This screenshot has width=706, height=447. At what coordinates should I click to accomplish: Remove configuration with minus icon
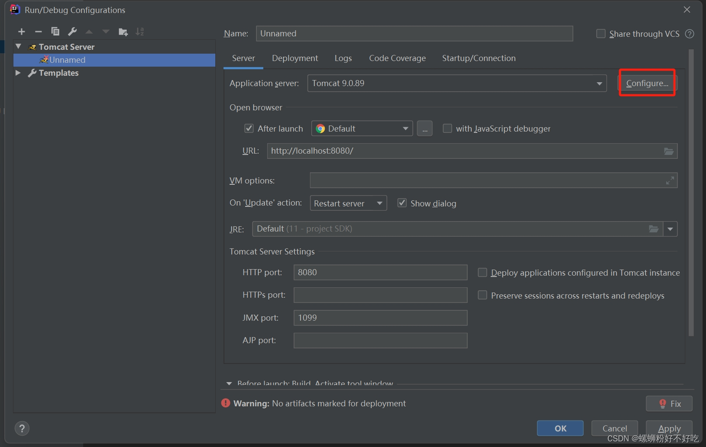click(x=38, y=32)
